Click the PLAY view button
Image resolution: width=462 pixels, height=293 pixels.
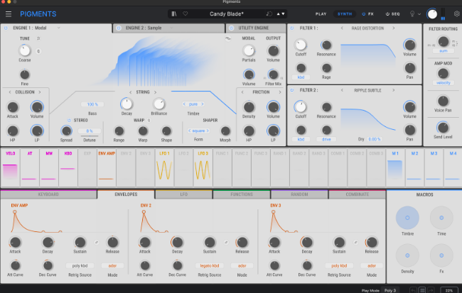click(x=321, y=13)
